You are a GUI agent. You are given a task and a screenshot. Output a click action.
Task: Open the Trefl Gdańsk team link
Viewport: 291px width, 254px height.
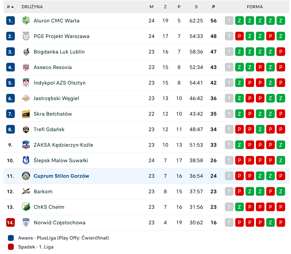[49, 129]
